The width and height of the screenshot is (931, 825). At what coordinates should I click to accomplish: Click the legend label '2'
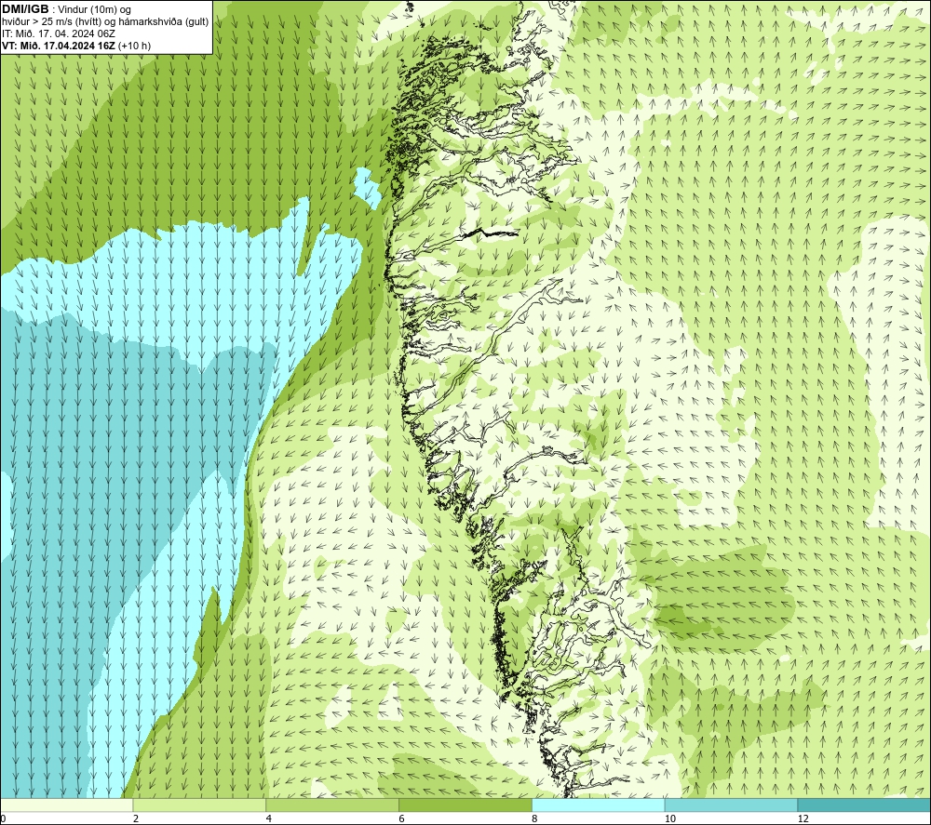click(136, 818)
